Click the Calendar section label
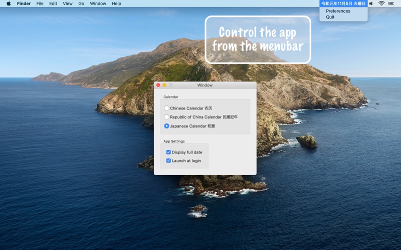Viewport: 401px width, 250px height. (171, 97)
